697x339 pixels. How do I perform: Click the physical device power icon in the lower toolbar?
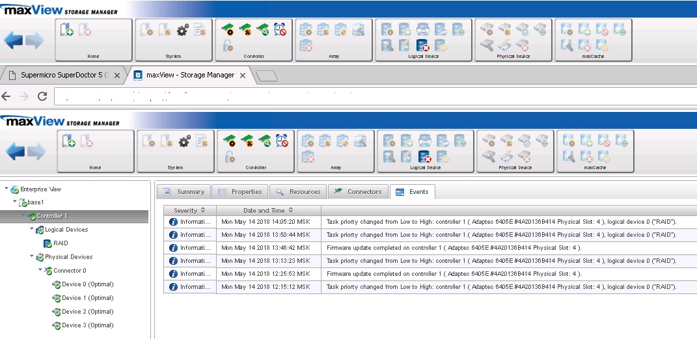(524, 141)
